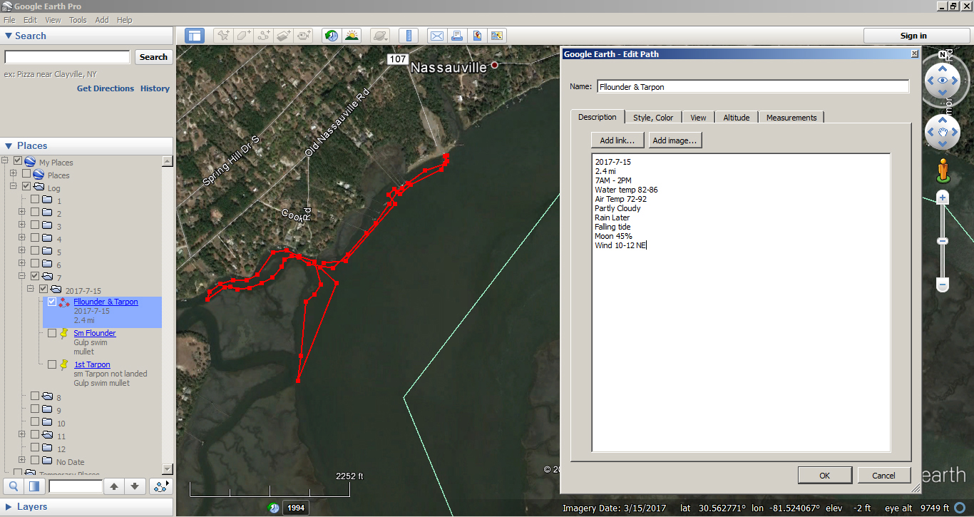Image resolution: width=974 pixels, height=517 pixels.
Task: Click the move-up arrow below Places panel
Action: [x=113, y=486]
